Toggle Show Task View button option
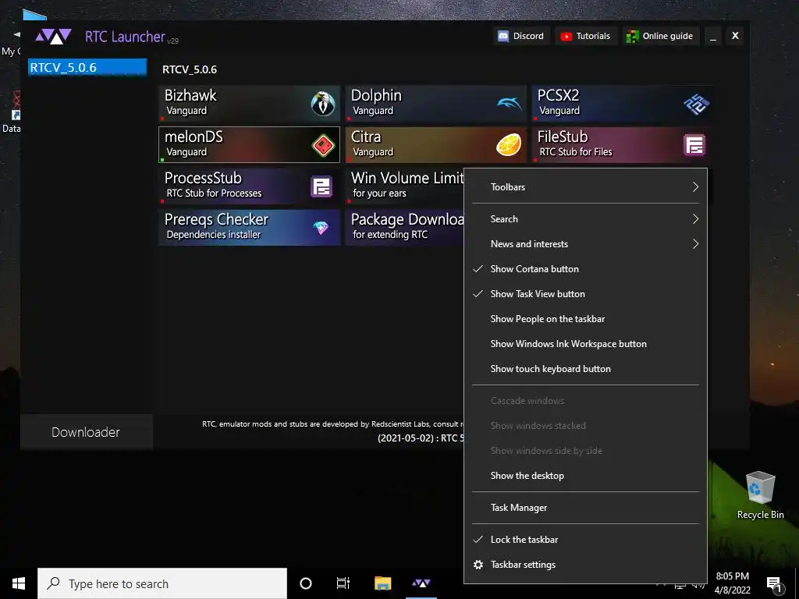799x599 pixels. [x=585, y=294]
